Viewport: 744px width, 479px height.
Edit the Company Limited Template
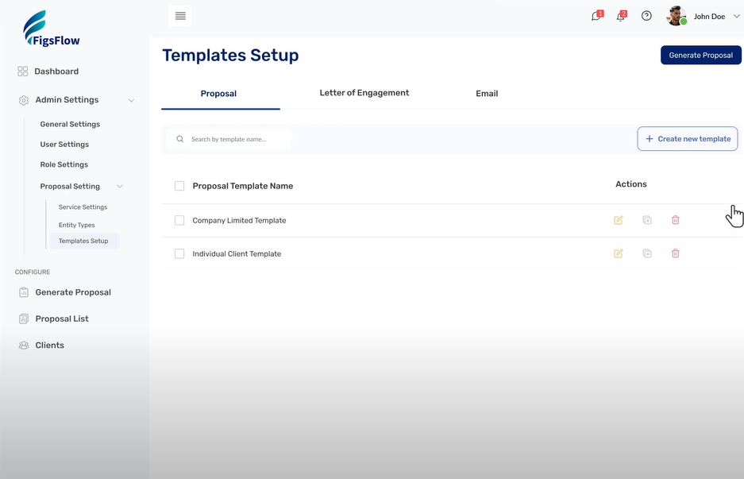618,220
